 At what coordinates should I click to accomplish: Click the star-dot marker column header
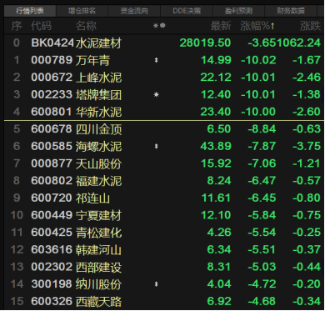pos(159,26)
